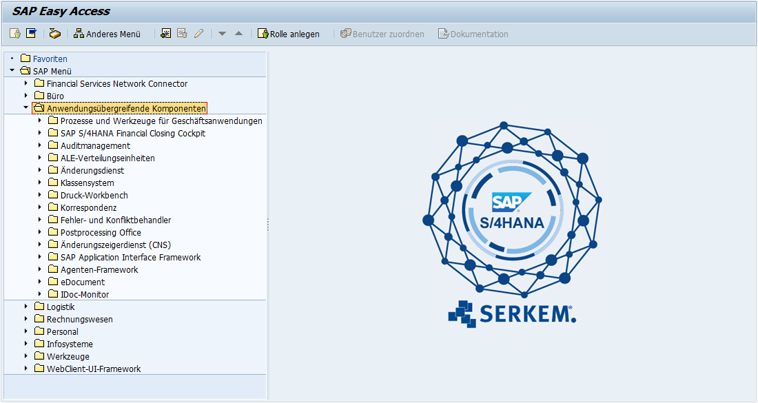
Task: Open the Anderes Menü button
Action: [x=107, y=34]
